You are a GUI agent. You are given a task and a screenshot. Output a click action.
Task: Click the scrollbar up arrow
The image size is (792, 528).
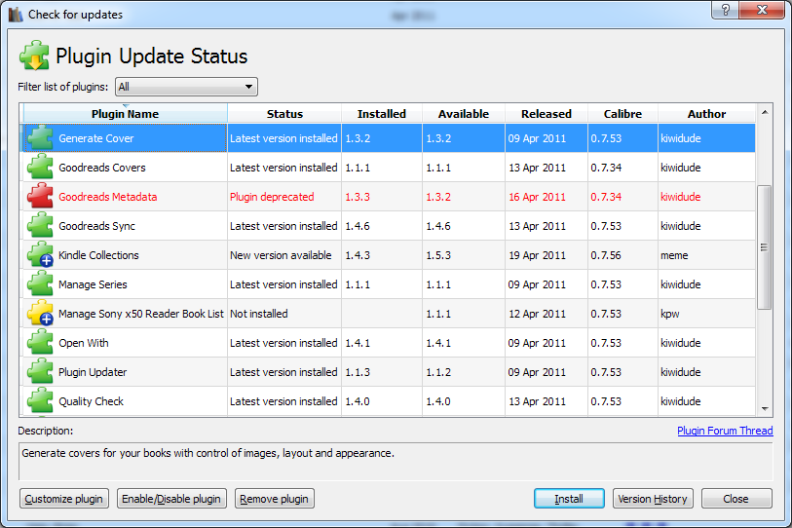coord(765,112)
